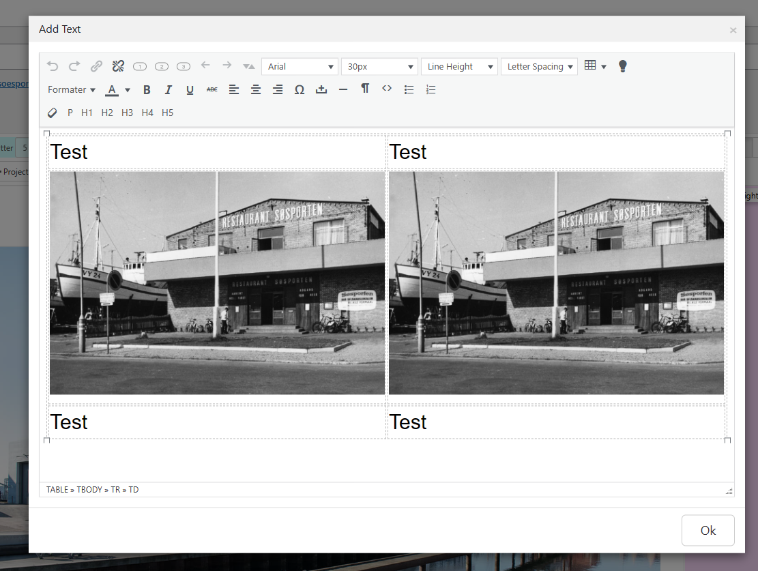The image size is (758, 571).
Task: Toggle bold formatting
Action: pos(147,89)
